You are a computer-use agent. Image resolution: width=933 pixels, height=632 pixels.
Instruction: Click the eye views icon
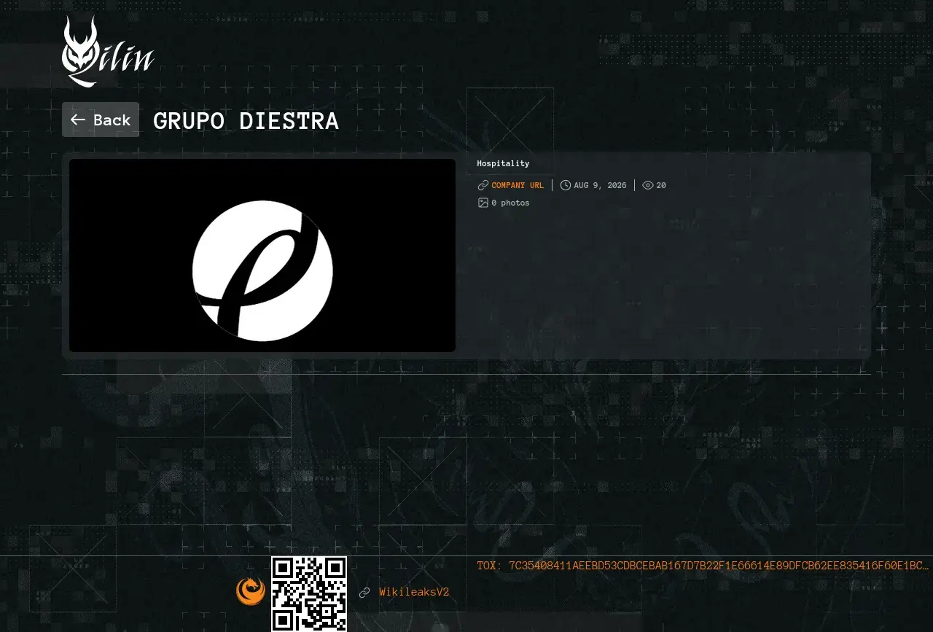(x=648, y=185)
